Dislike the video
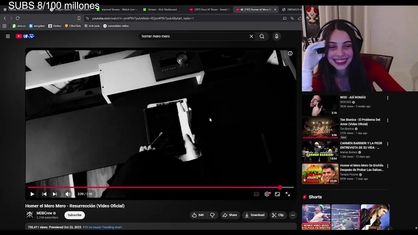Image resolution: width=418 pixels, height=235 pixels. coord(212,215)
